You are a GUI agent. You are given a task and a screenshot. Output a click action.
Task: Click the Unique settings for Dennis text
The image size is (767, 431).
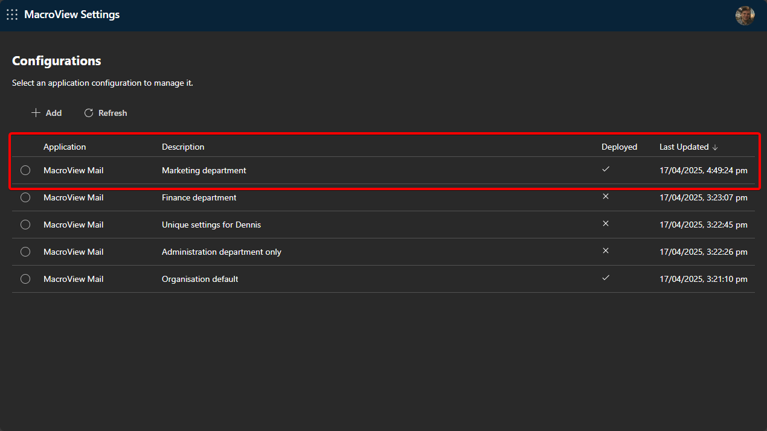[211, 225]
